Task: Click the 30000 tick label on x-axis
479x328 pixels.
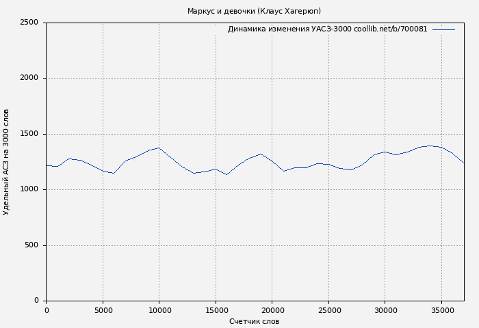Action: coord(385,310)
